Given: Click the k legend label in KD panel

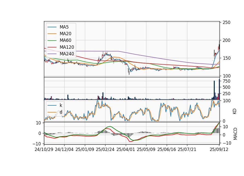Looking at the screenshot, I should 61,105.
